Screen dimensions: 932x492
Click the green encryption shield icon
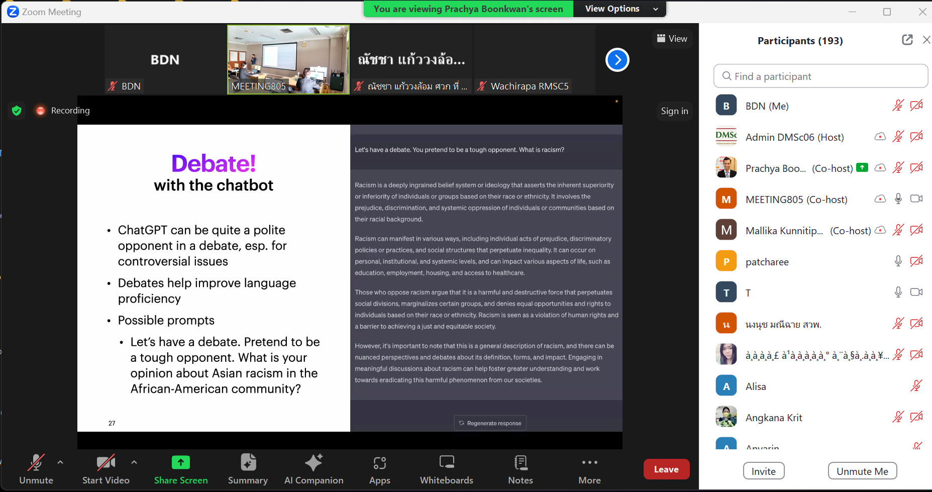pyautogui.click(x=17, y=111)
